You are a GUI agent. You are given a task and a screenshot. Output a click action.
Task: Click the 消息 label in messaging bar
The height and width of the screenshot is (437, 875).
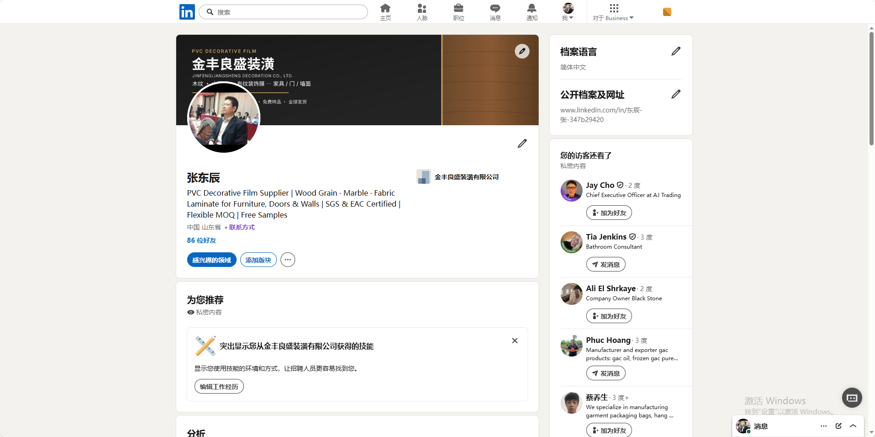click(761, 426)
